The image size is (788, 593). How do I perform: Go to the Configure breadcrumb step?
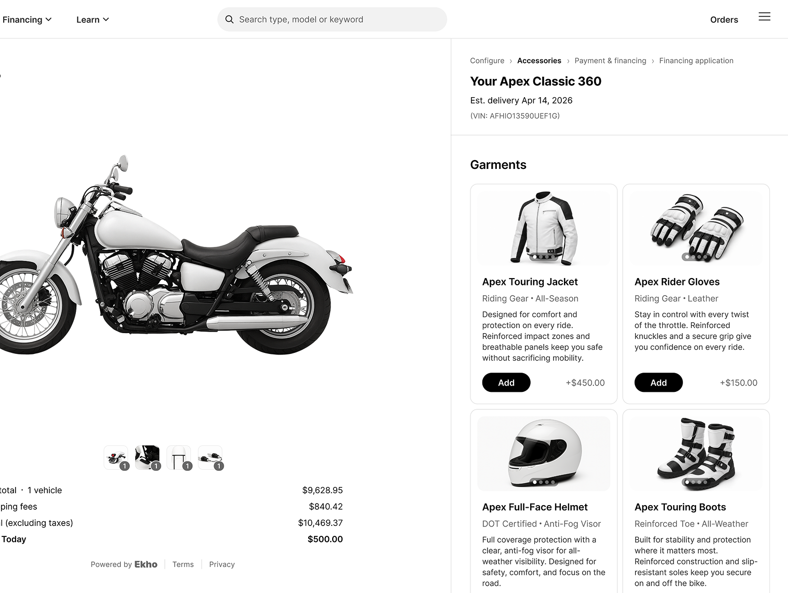[x=487, y=60]
